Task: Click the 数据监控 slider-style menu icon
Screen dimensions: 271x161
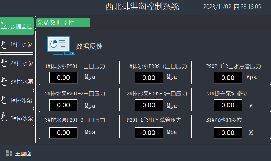Action: pyautogui.click(x=5, y=26)
